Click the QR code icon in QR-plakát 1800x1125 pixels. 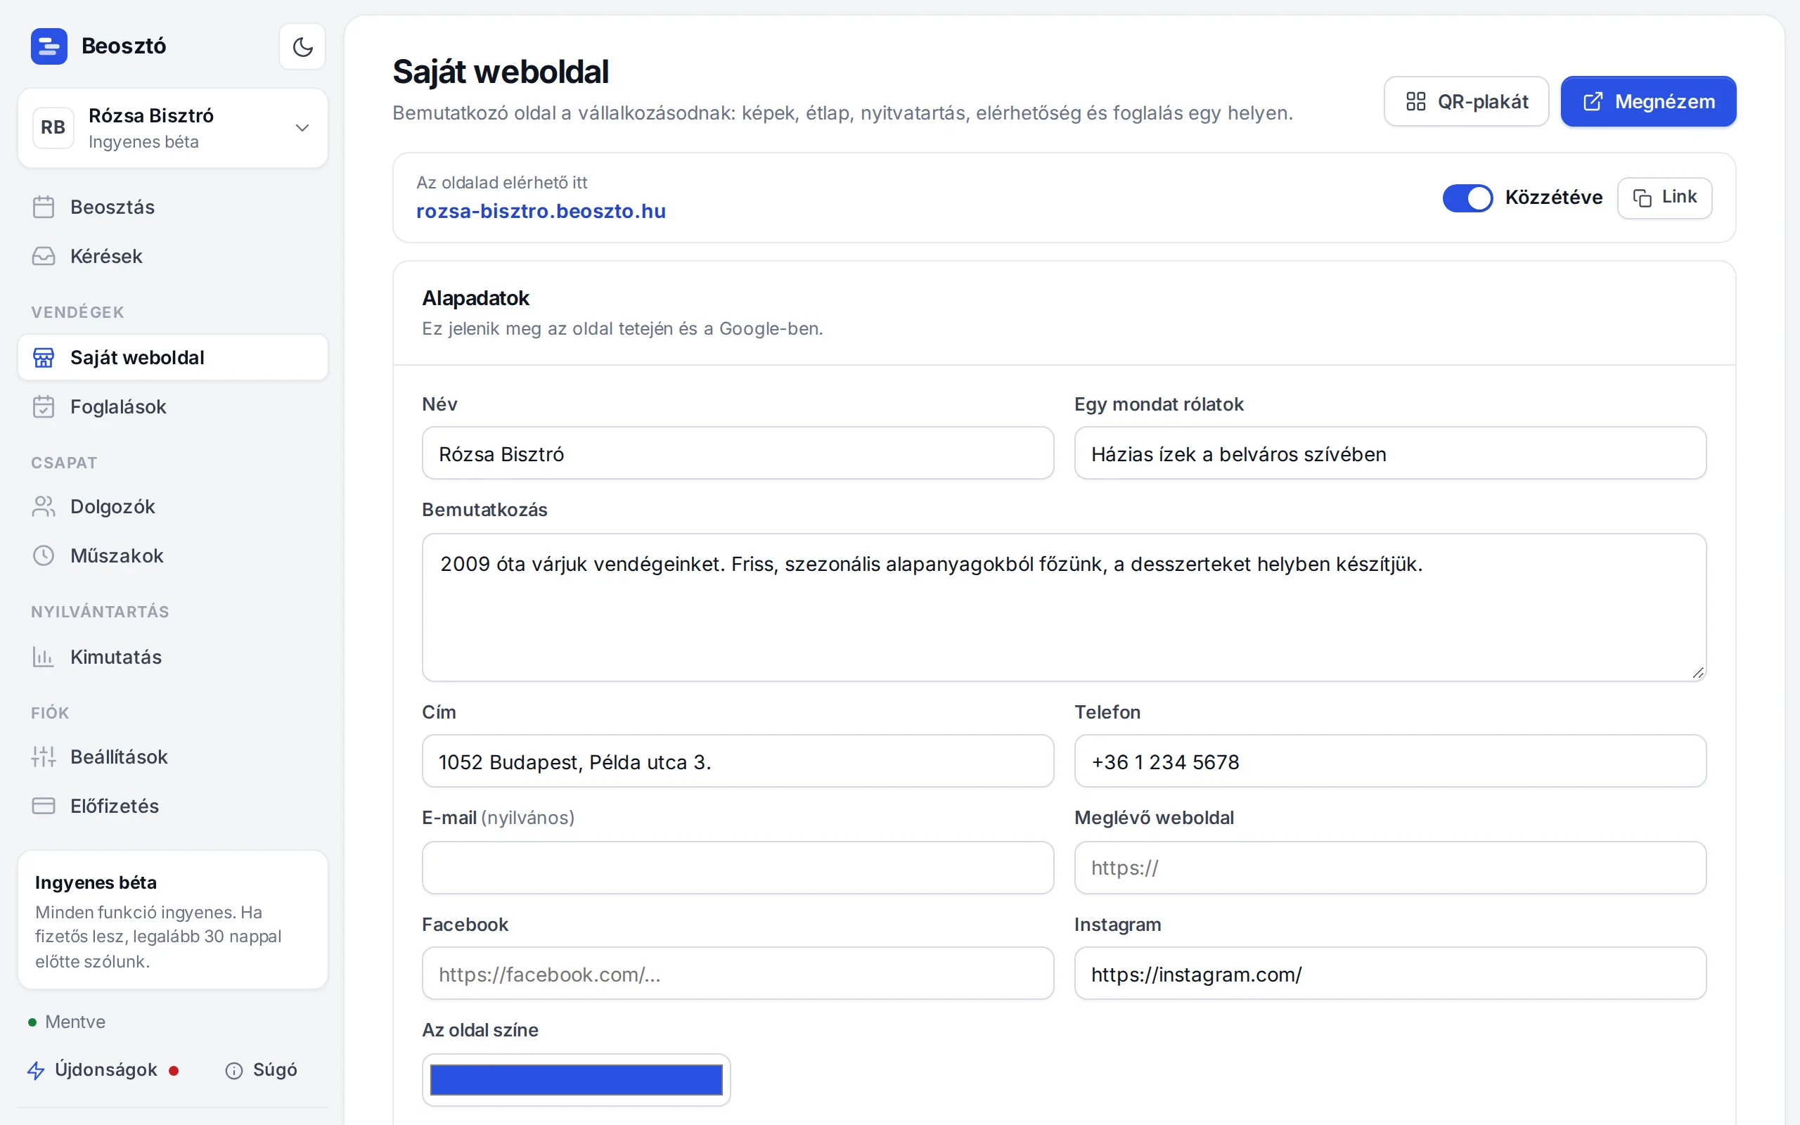1416,101
